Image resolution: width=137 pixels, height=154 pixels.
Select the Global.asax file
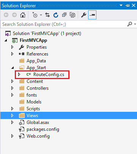[38, 122]
